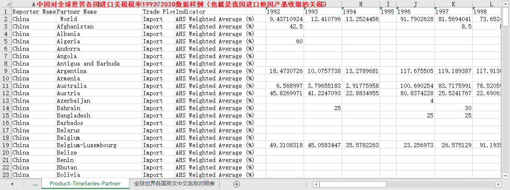The image size is (510, 190).
Task: Select the 'Bhutan' partner cell
Action: pyautogui.click(x=99, y=167)
